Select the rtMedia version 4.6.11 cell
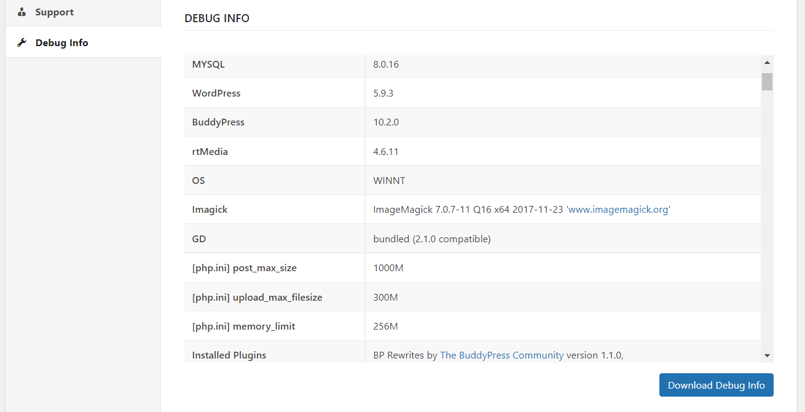Screen dimensions: 805x412 386,151
